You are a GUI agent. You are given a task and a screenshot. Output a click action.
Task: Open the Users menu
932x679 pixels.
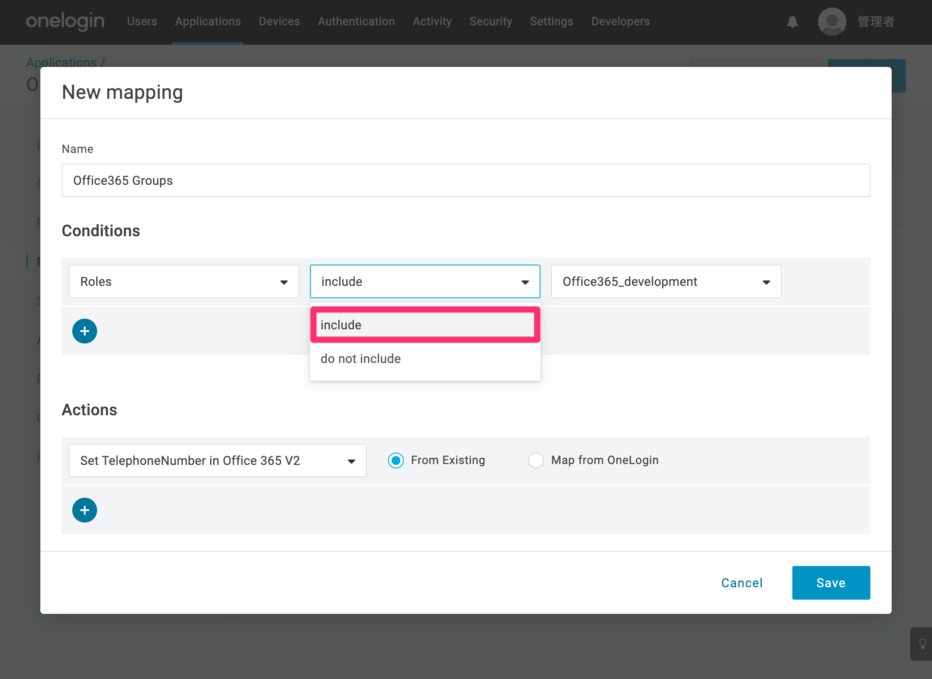142,21
